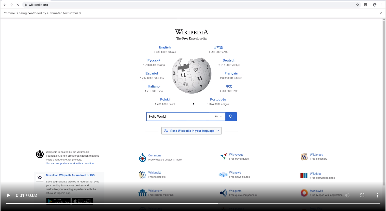Screen dimensions: 386x211
Task: Click the Wikiquote project icon
Action: (223, 193)
